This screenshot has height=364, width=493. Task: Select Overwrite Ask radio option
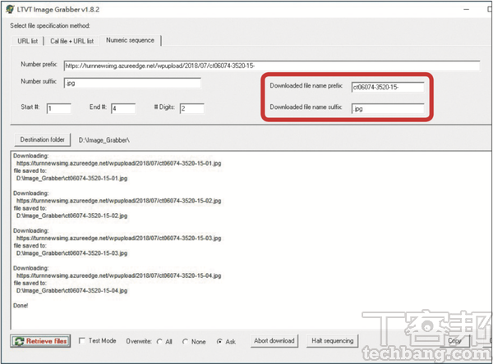pyautogui.click(x=219, y=341)
